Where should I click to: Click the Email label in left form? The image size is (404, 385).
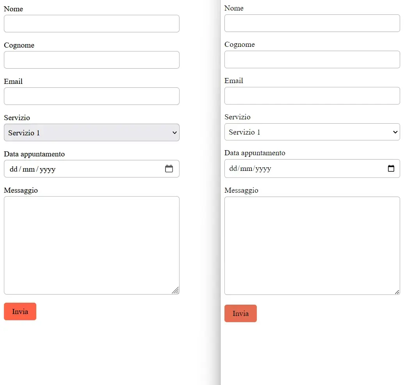click(13, 82)
